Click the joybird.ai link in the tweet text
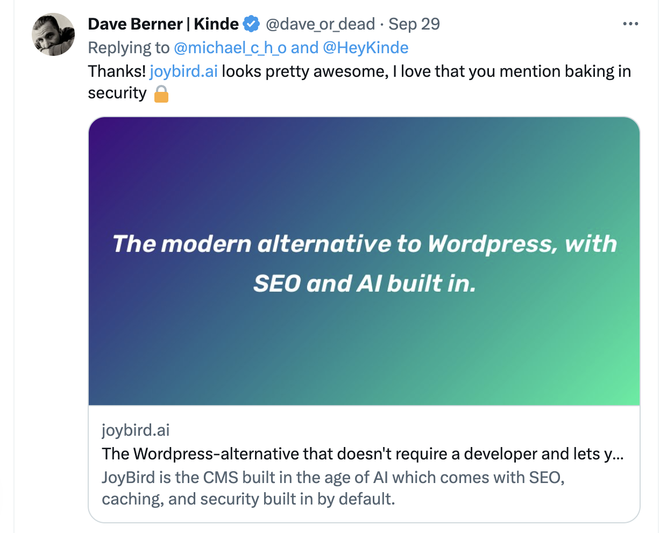 183,71
